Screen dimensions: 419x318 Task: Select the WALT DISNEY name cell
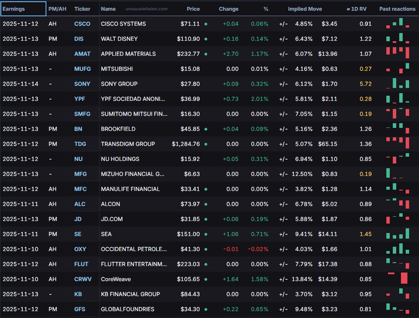click(119, 39)
